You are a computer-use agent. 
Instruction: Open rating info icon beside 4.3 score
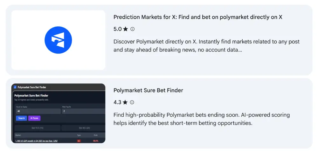tap(132, 102)
